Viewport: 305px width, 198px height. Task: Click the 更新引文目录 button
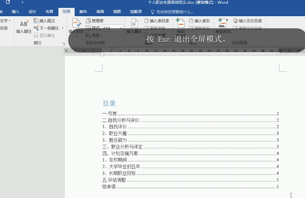point(248,28)
